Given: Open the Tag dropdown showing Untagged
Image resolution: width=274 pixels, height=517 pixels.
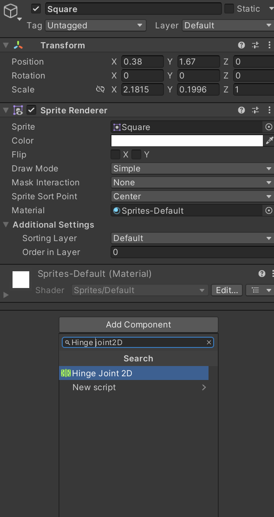Looking at the screenshot, I should [x=96, y=26].
